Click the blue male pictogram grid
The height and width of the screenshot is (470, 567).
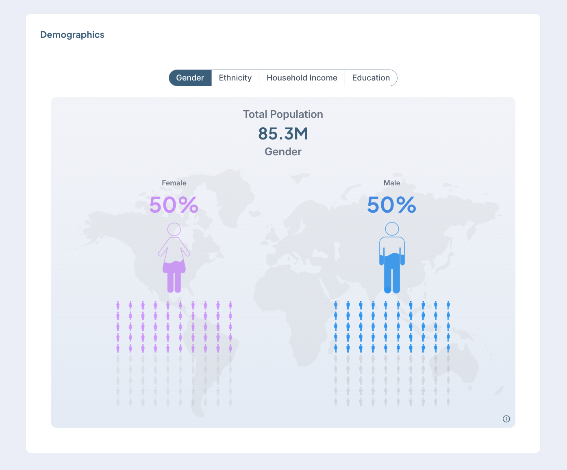[392, 326]
